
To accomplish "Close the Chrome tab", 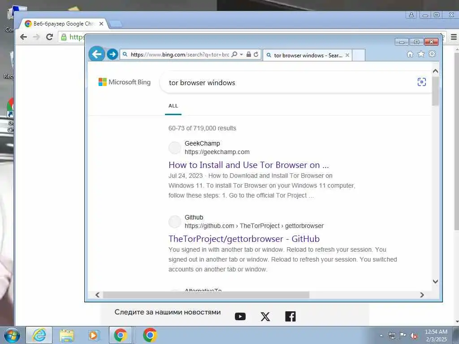I will point(101,24).
